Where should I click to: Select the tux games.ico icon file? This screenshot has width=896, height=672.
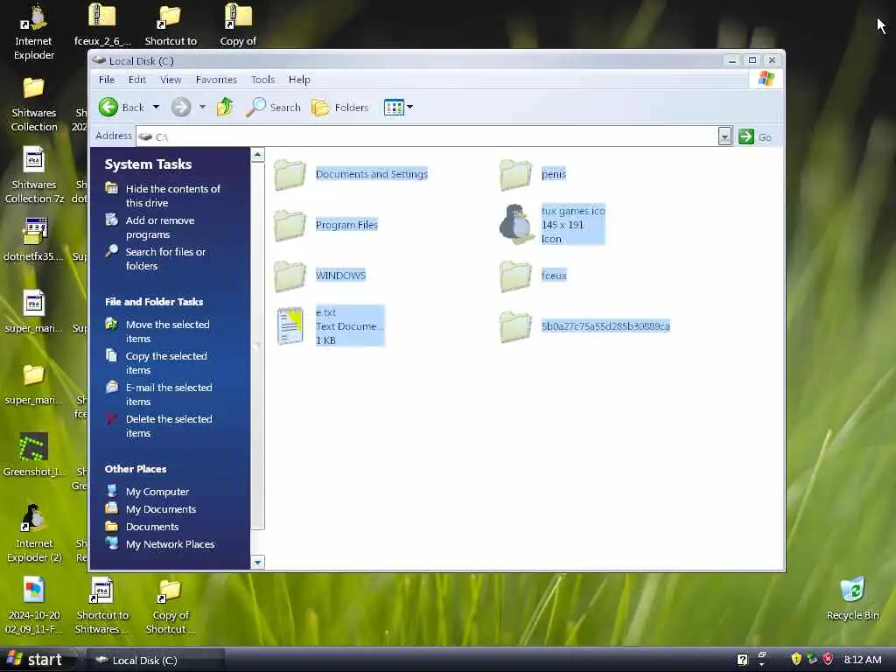coord(552,225)
